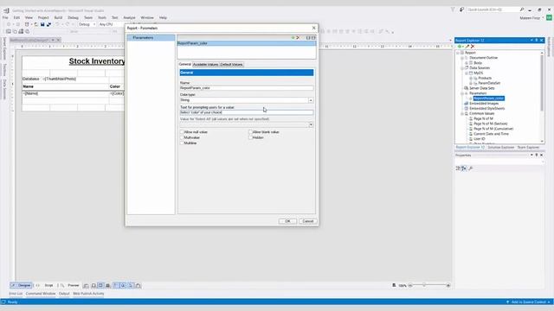Collapse the Data Sources tree node

(x=462, y=68)
